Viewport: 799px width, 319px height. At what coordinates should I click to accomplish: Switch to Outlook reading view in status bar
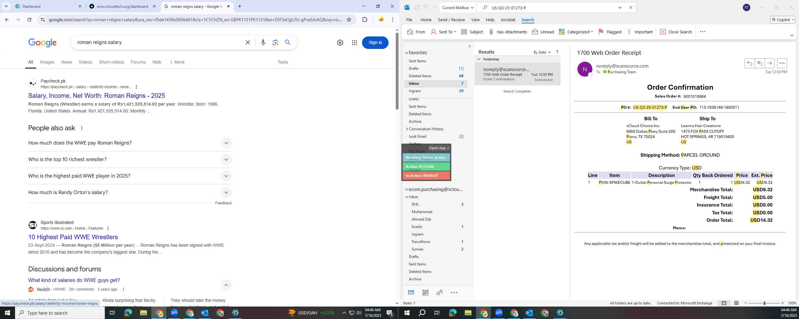[736, 303]
